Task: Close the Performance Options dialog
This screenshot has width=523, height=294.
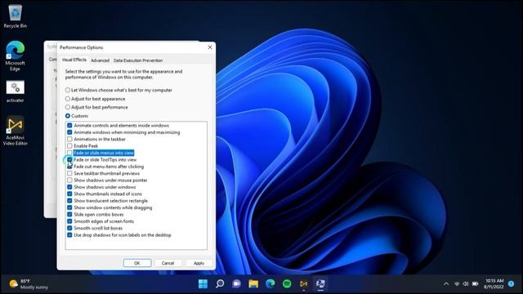Action: pyautogui.click(x=210, y=47)
